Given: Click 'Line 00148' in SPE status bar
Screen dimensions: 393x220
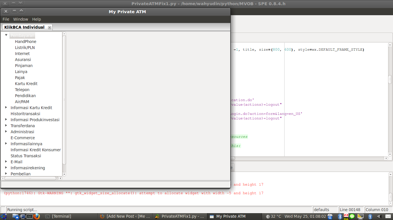Looking at the screenshot, I should pyautogui.click(x=350, y=210).
